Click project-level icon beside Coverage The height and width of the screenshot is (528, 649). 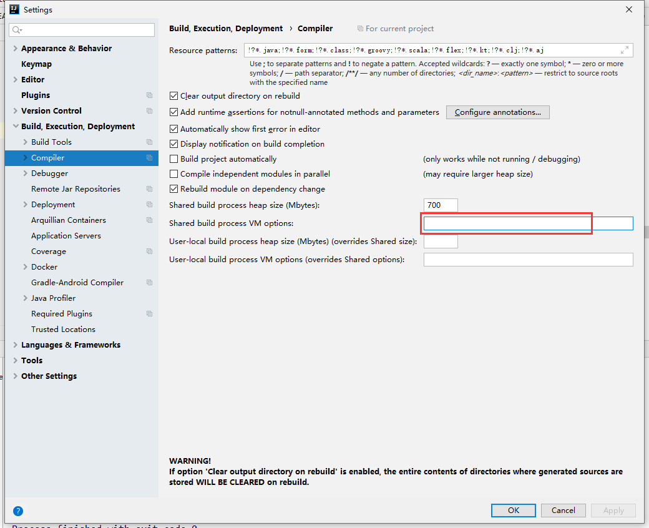[149, 252]
